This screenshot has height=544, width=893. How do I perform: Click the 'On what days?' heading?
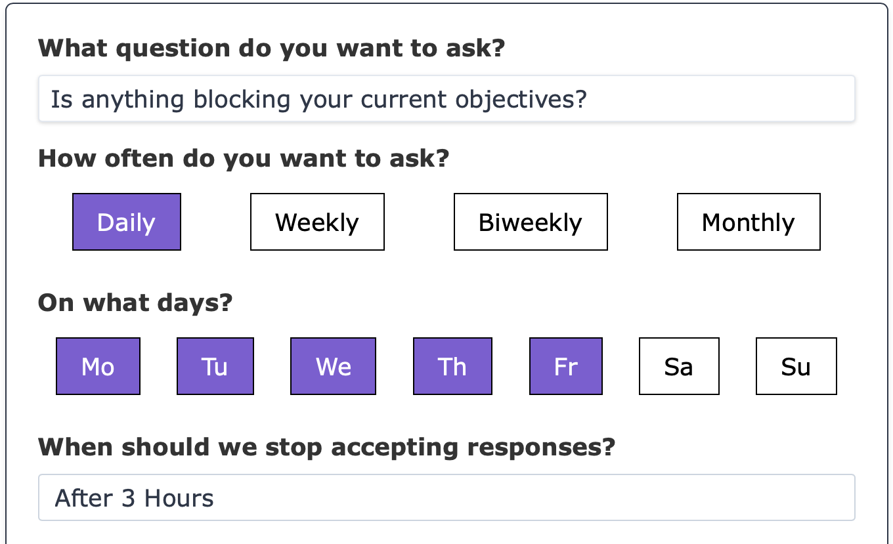(x=135, y=303)
